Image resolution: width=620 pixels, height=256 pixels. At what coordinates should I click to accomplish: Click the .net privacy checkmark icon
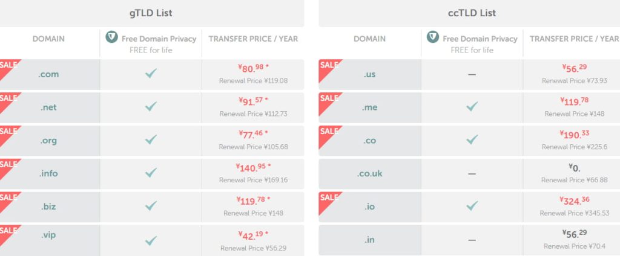tap(151, 107)
